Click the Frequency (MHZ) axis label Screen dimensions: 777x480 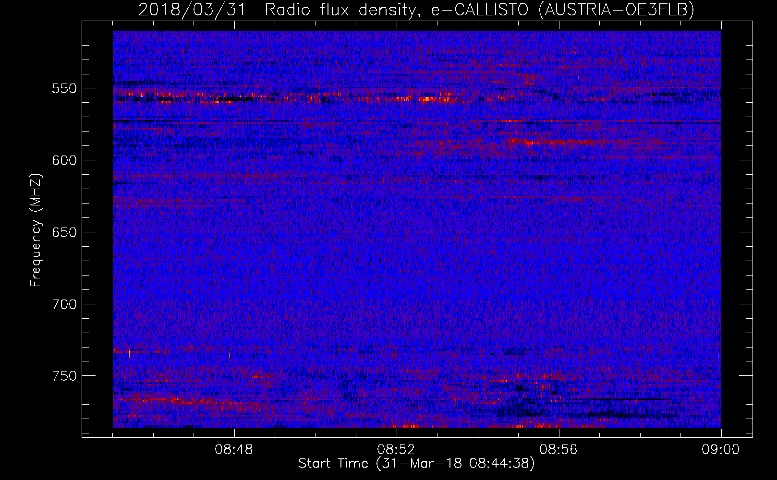point(36,230)
